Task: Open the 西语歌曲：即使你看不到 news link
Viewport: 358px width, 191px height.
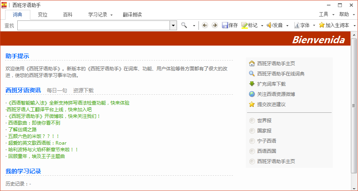Action: [34, 123]
